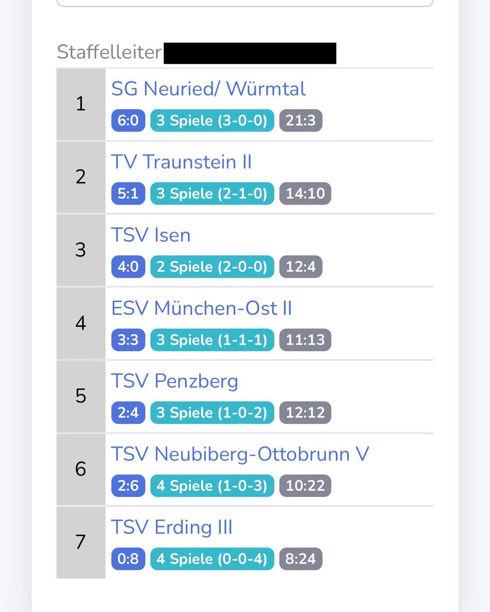
Task: Open the SG Neuried/ Würmtal team link
Action: (208, 89)
